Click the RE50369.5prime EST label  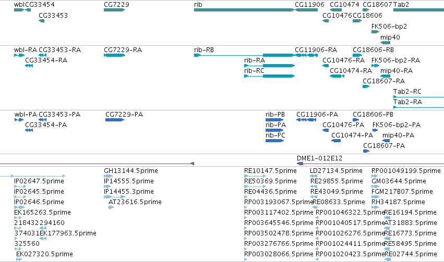[270, 181]
